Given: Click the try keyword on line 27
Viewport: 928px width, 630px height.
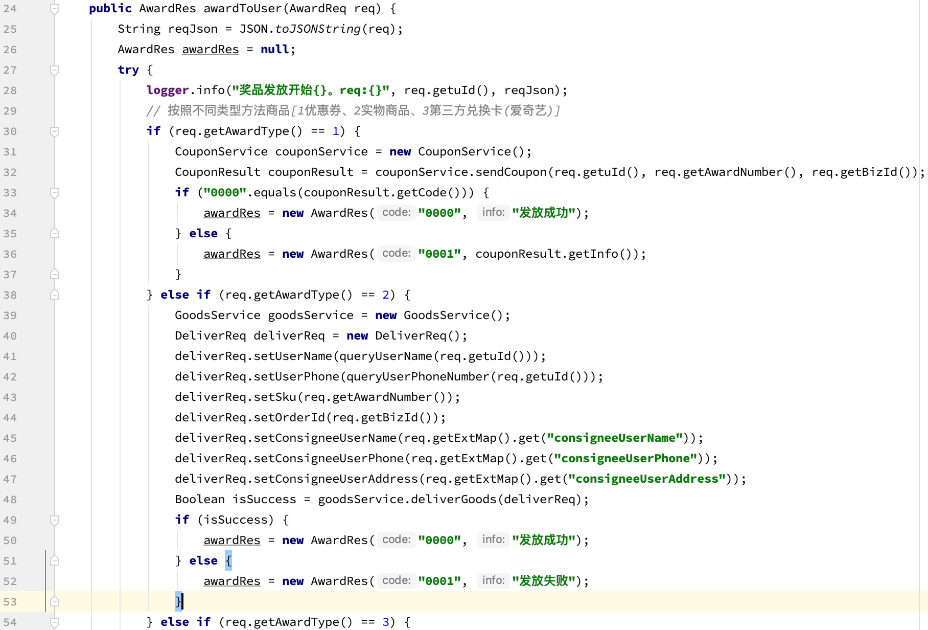Looking at the screenshot, I should [128, 70].
